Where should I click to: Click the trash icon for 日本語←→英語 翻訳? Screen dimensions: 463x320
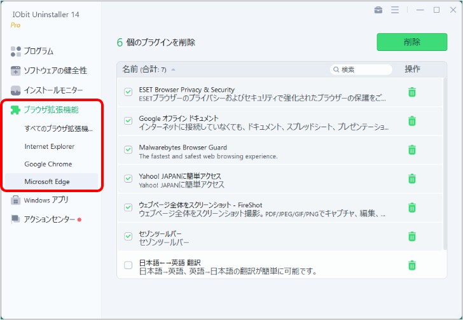412,265
